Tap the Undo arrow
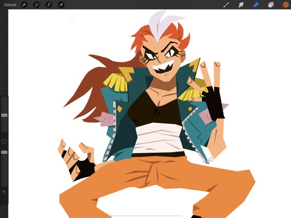 [x=4, y=192]
